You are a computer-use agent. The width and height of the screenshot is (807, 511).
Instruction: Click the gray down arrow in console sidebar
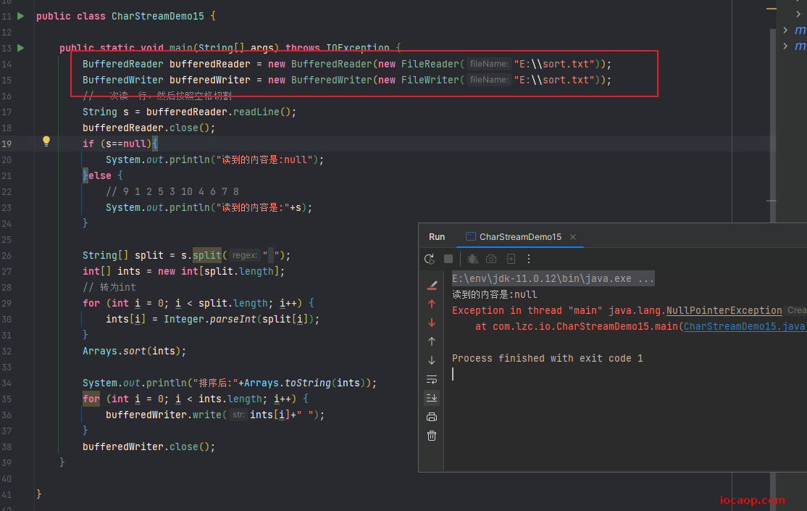tap(432, 360)
